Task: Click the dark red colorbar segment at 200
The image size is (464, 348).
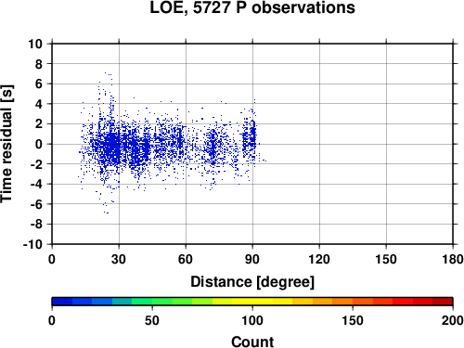Action: pos(443,301)
